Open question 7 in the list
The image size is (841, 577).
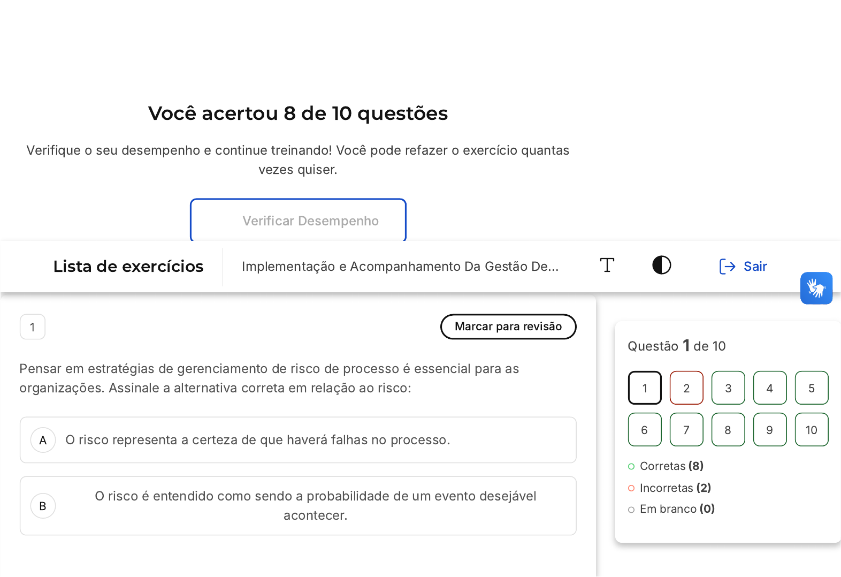tap(686, 430)
